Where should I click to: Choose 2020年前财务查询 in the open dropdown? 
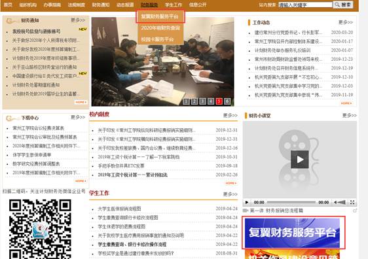pyautogui.click(x=160, y=28)
